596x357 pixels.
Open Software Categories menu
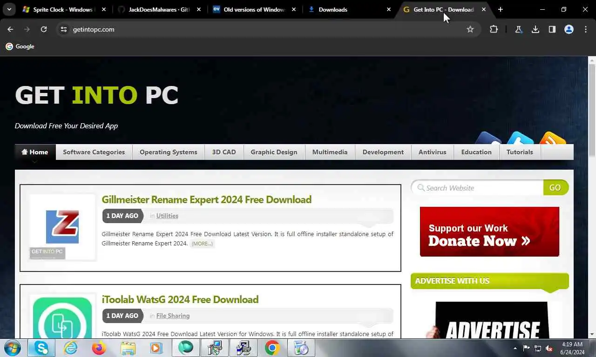[x=94, y=152]
